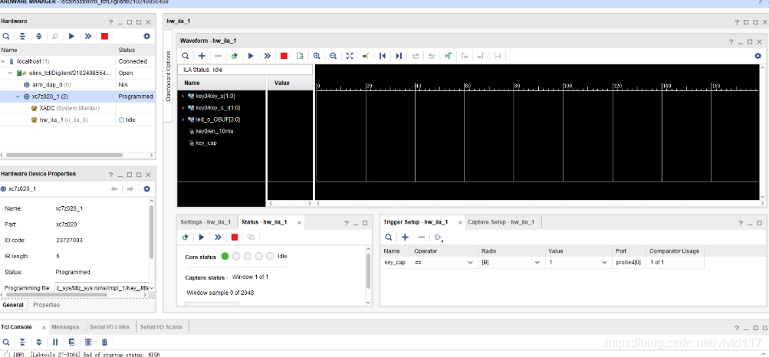Open Radix dropdown for key_cap

[x=537, y=263]
